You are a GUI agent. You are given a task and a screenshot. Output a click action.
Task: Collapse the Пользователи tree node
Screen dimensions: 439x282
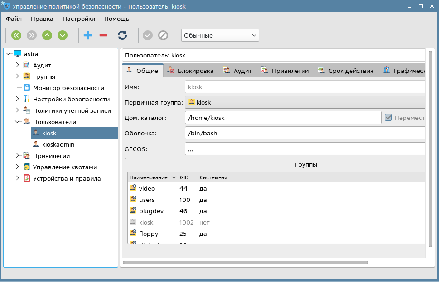(x=17, y=122)
